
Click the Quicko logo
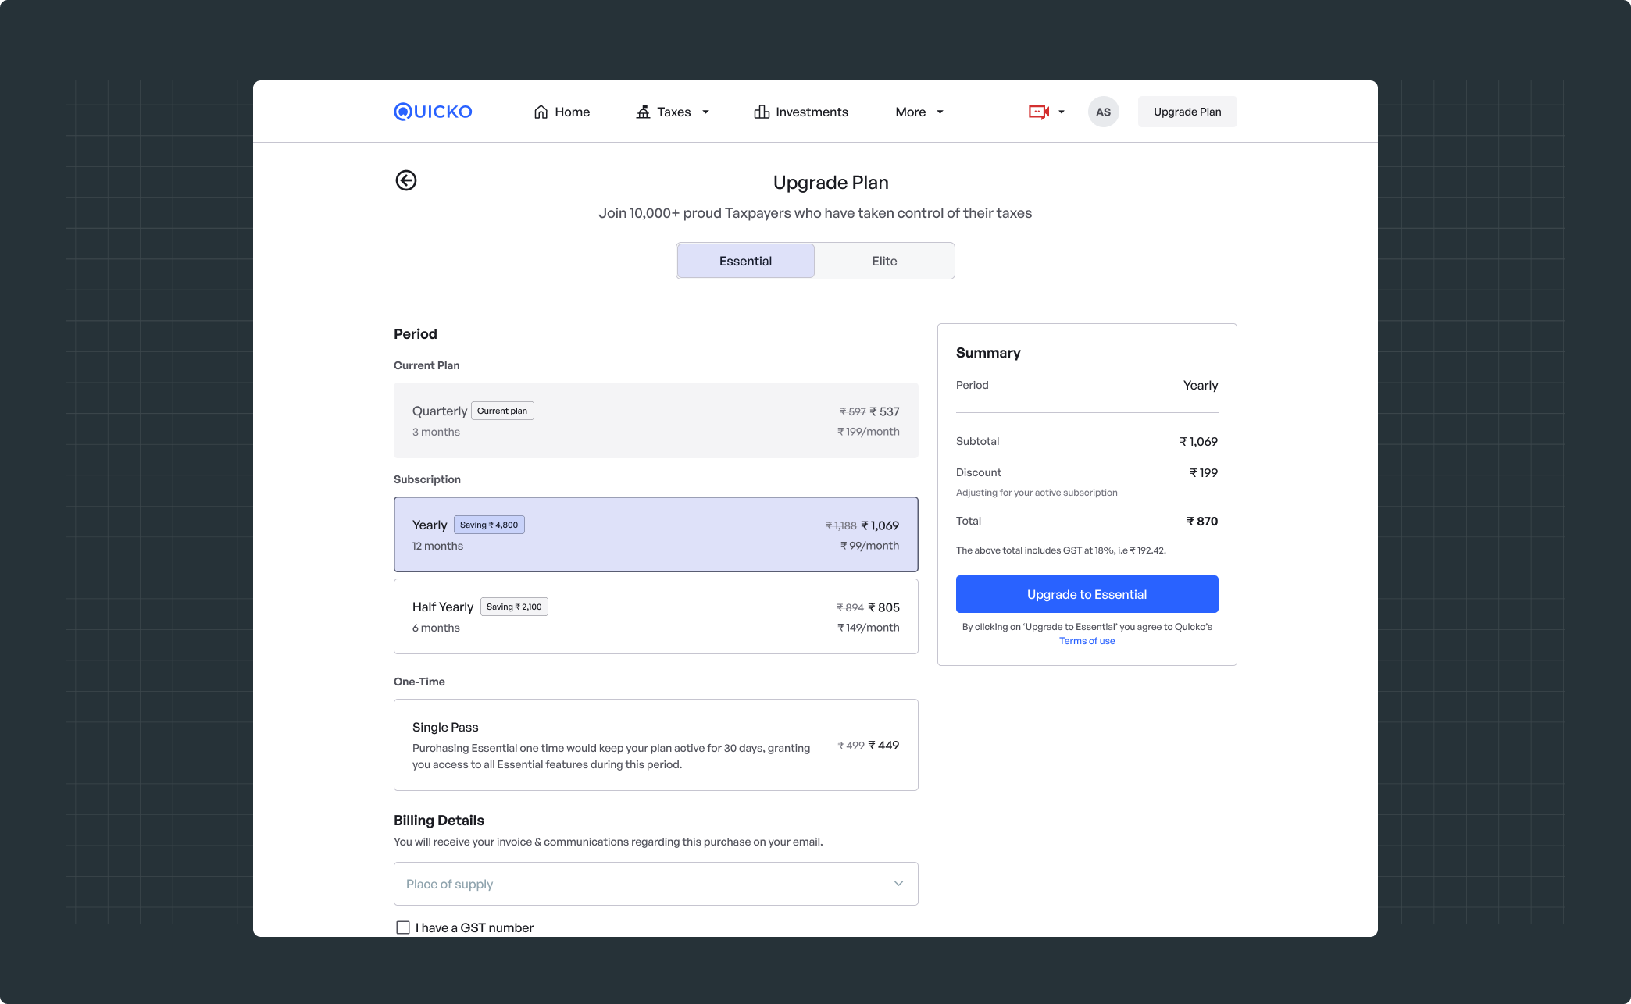[x=433, y=112]
